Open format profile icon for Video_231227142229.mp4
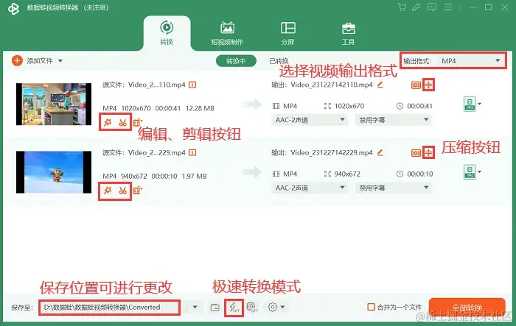Viewport: 516px width, 326px height. pos(470,172)
